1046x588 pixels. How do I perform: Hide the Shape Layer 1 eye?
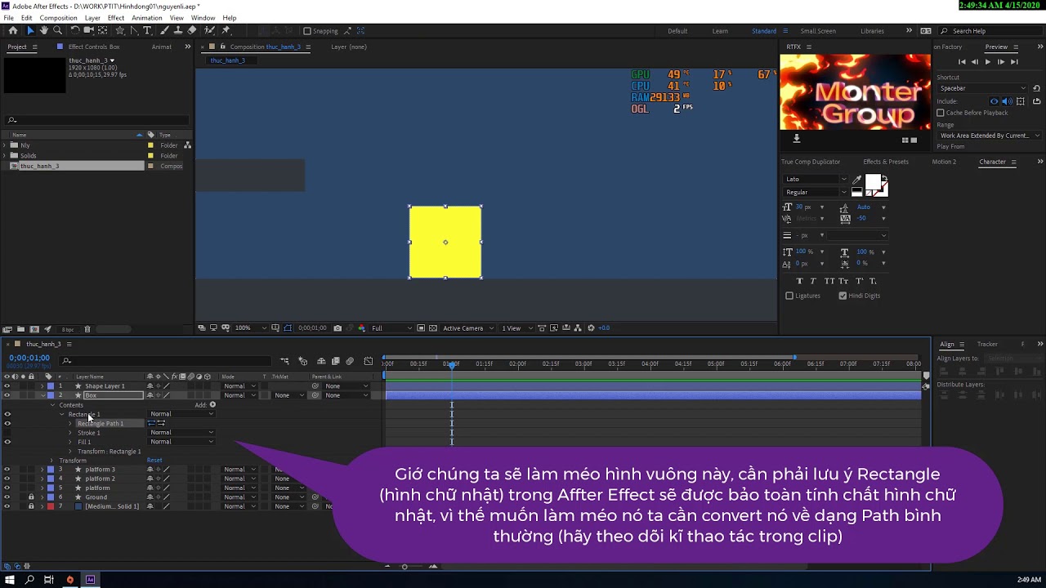coord(7,386)
